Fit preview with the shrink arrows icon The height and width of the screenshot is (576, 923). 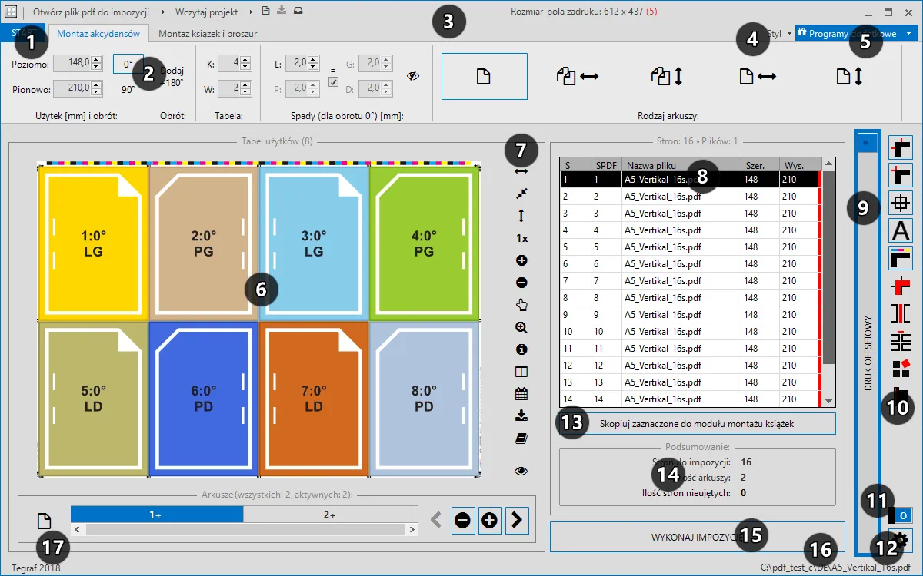pyautogui.click(x=521, y=194)
